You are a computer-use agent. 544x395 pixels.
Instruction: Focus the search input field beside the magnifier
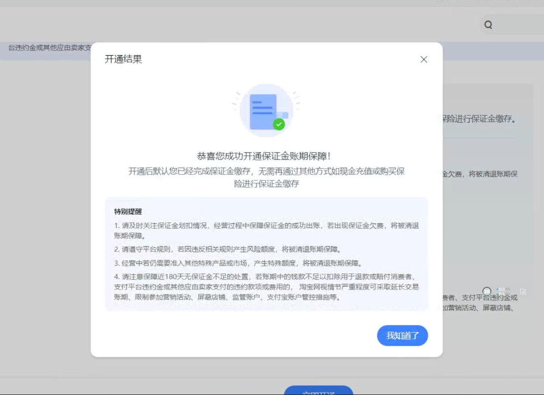click(519, 25)
